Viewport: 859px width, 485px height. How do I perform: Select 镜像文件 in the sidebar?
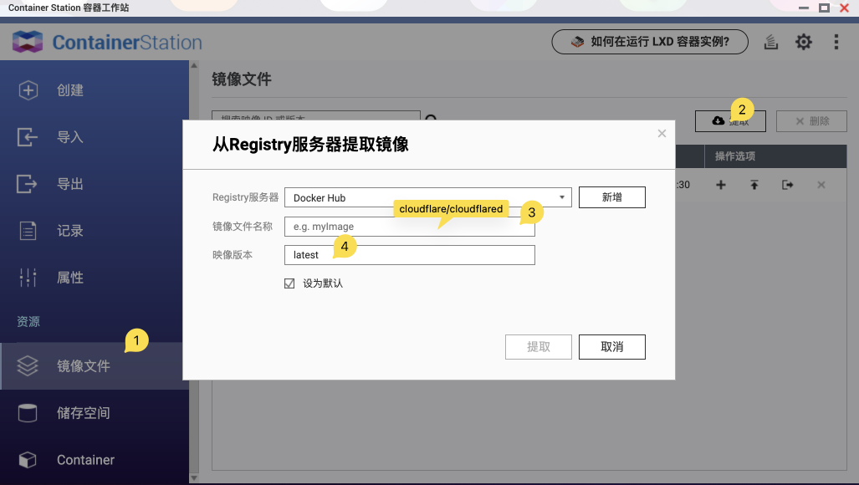click(95, 365)
